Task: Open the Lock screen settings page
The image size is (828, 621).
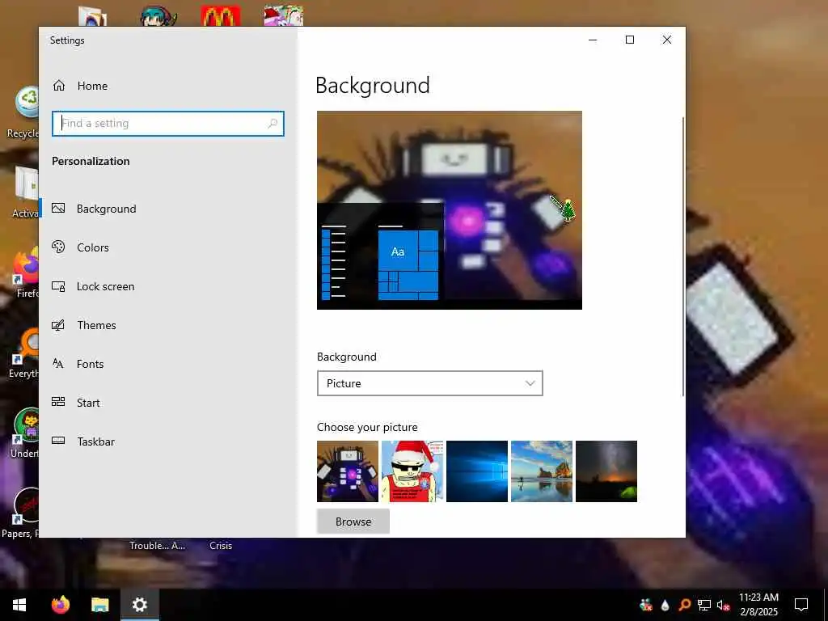Action: (x=168, y=286)
